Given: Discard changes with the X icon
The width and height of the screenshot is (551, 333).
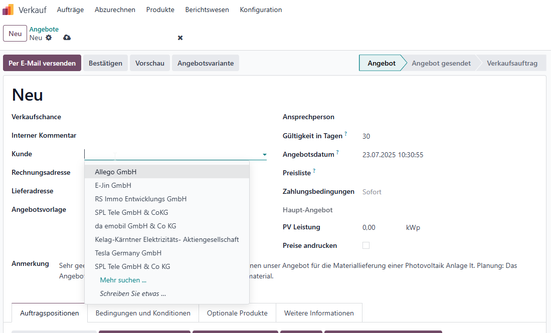Looking at the screenshot, I should [180, 38].
